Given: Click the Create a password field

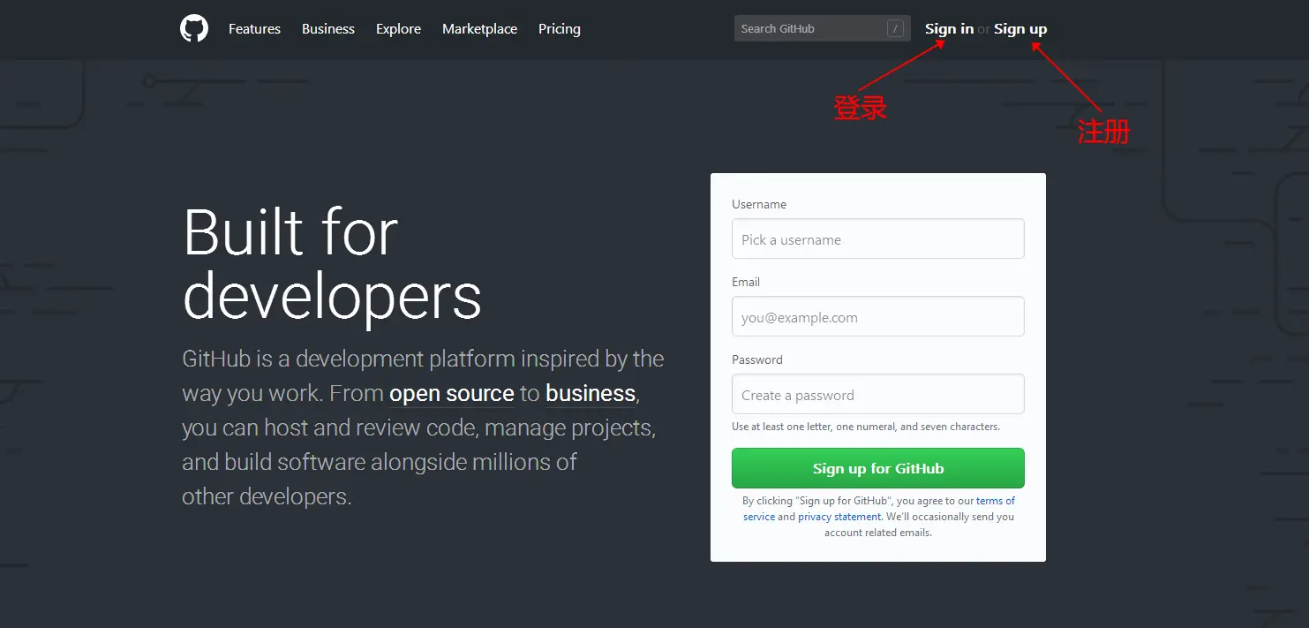Looking at the screenshot, I should (x=878, y=394).
